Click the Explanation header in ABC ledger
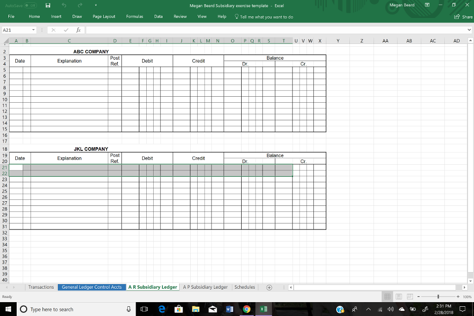Image resolution: width=474 pixels, height=316 pixels. click(x=69, y=61)
